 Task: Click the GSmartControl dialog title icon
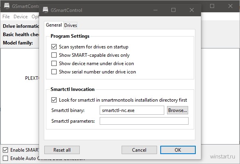[45, 10]
